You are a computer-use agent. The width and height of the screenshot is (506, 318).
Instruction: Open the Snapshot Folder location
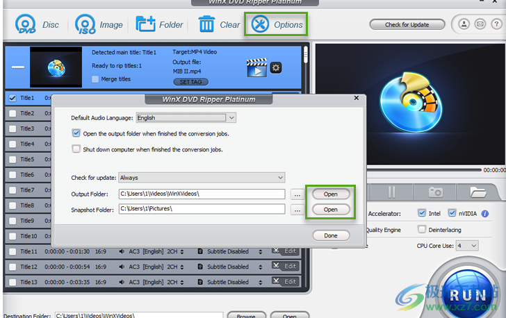point(331,210)
